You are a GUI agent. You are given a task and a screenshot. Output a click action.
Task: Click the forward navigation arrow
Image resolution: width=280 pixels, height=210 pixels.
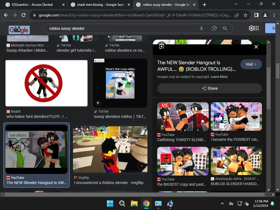tap(15, 15)
